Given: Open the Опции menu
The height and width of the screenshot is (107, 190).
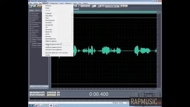Looking at the screenshot, I should [75, 3].
